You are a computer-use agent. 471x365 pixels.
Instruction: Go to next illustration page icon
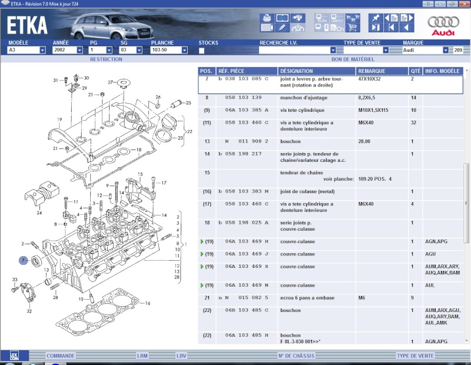point(406,18)
